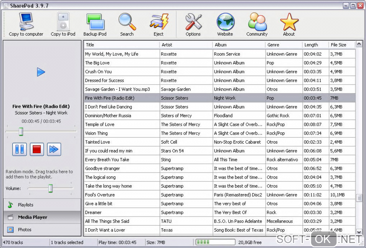Sort tracks by the Length column header
Viewport: 366px width, 248px height.
[x=315, y=45]
